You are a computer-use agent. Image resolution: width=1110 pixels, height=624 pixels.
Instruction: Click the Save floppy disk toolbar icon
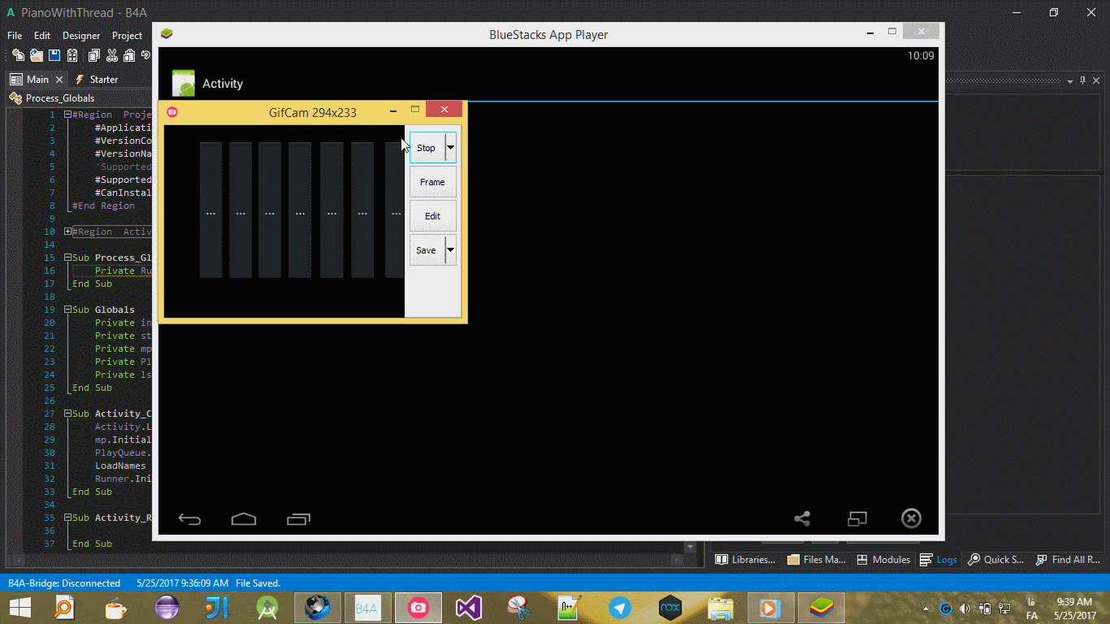(x=54, y=55)
